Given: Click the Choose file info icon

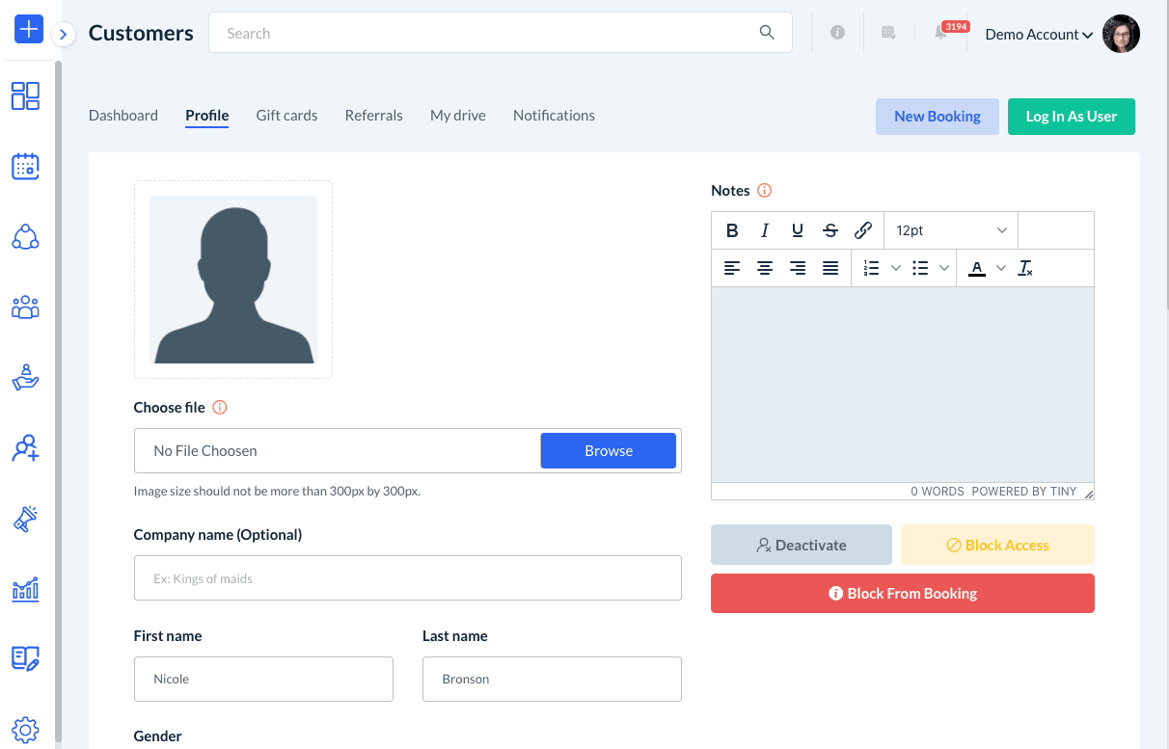Looking at the screenshot, I should [x=220, y=408].
